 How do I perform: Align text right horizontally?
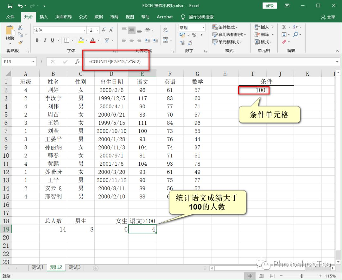click(x=139, y=40)
